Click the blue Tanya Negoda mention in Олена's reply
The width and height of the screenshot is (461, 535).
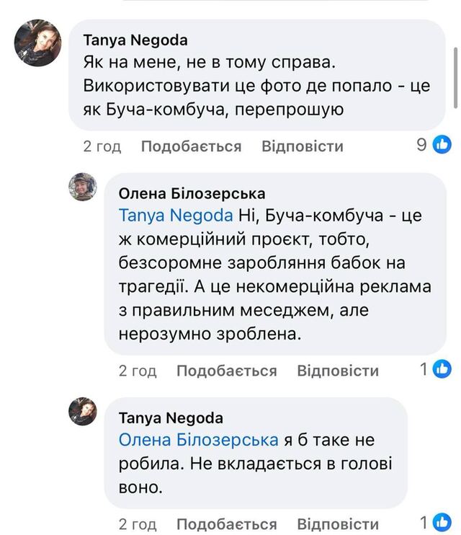pos(176,215)
